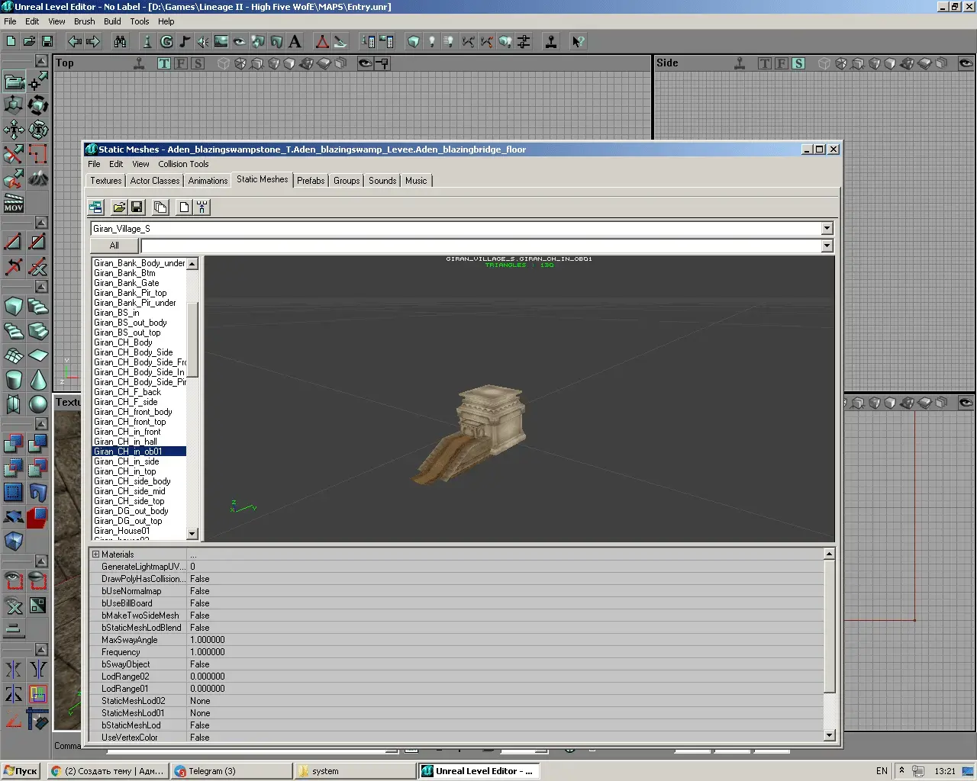
Task: Click Show Selected Actors Only eye icon
Action: pyautogui.click(x=14, y=581)
